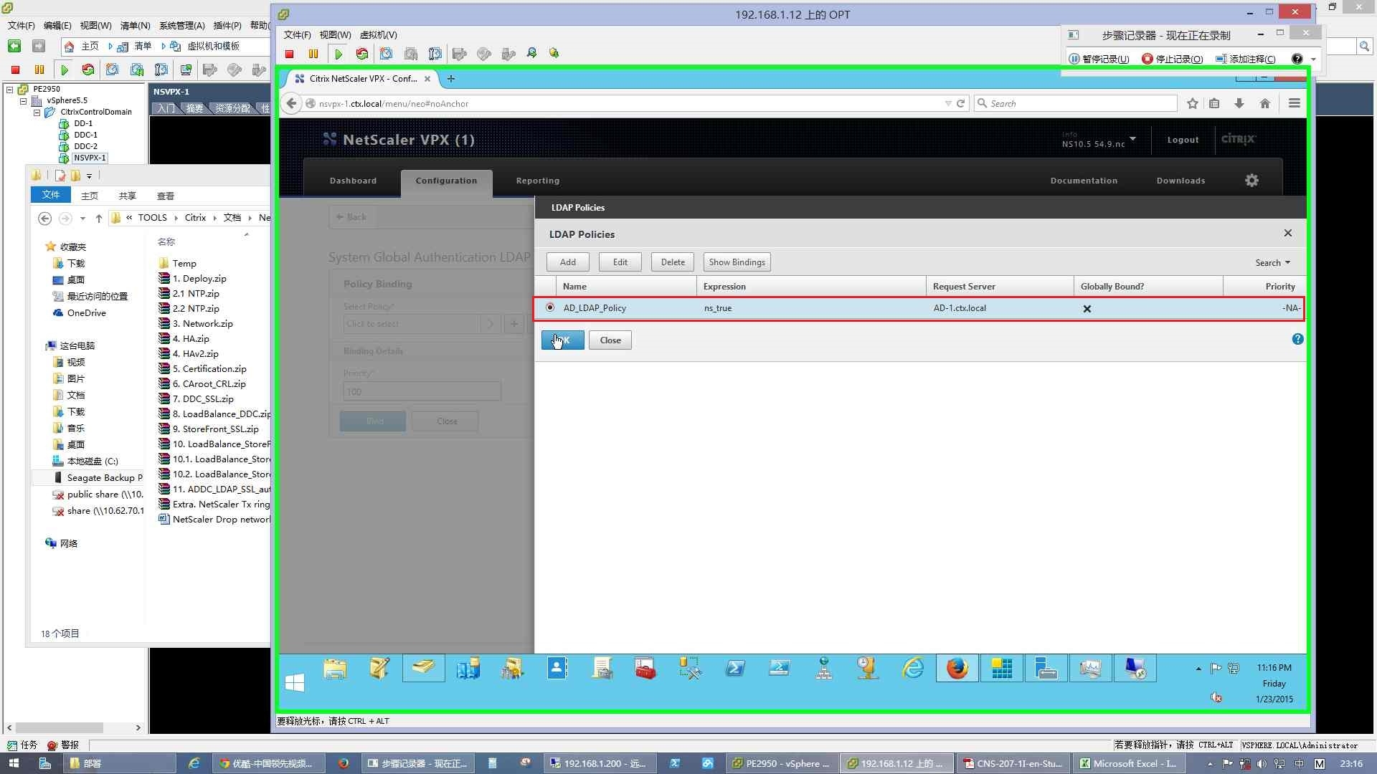The width and height of the screenshot is (1377, 774).
Task: Open the 视图(W) menu in OPT console
Action: click(335, 34)
